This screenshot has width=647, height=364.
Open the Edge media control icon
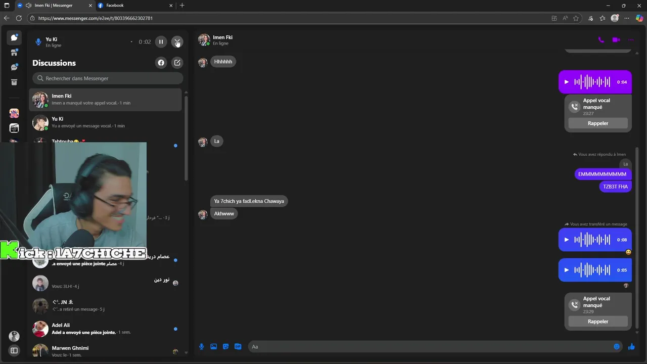[x=590, y=18]
